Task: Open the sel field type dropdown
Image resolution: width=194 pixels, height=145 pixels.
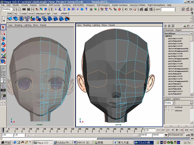Action: coord(158,10)
